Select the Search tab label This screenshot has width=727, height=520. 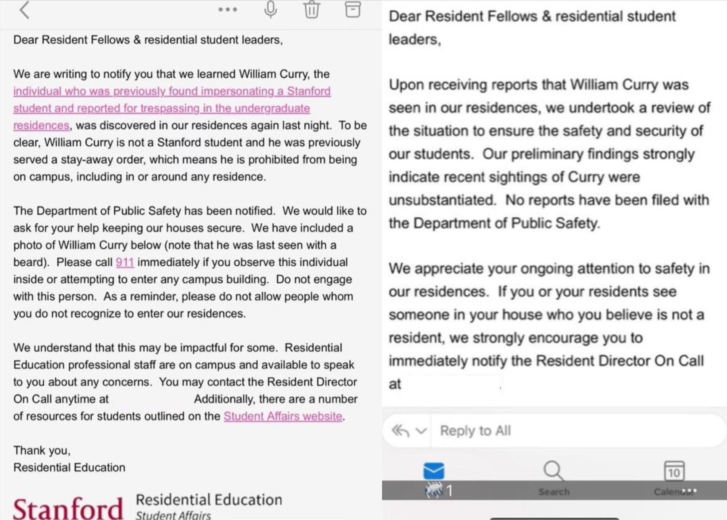[554, 492]
